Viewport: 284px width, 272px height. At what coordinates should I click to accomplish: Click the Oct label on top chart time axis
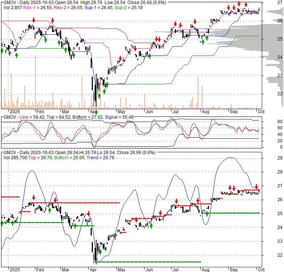pyautogui.click(x=261, y=112)
